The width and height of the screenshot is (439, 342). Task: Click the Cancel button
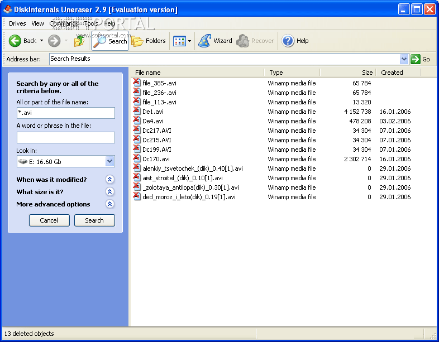pyautogui.click(x=49, y=220)
